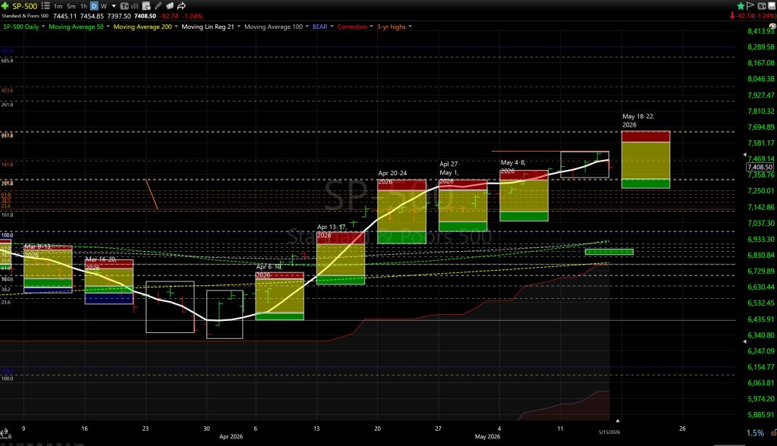Click the 5/15/2026 date label on axis
Screen dimensions: 777x446
[609, 432]
